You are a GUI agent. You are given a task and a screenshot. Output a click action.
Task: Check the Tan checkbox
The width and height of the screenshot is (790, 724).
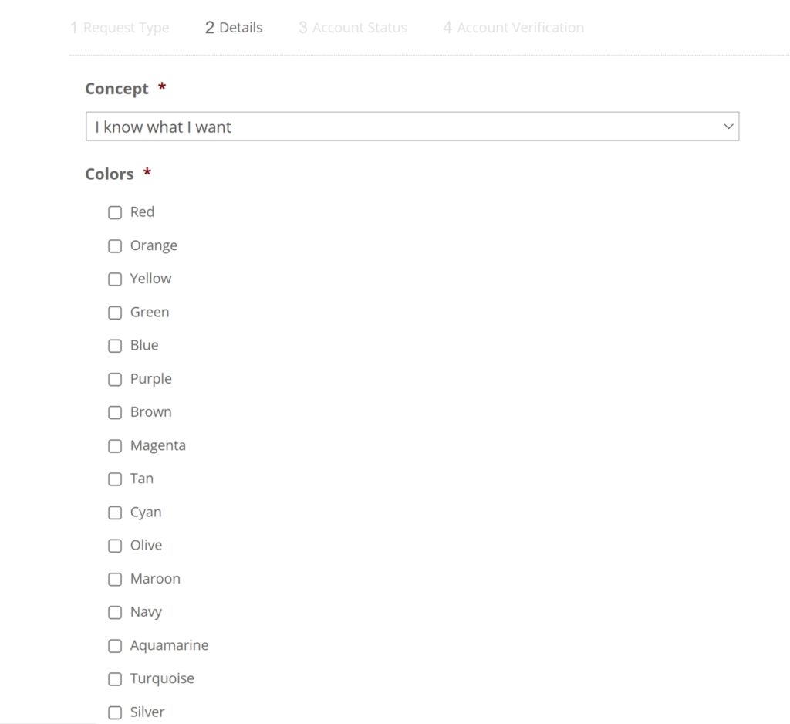[115, 479]
